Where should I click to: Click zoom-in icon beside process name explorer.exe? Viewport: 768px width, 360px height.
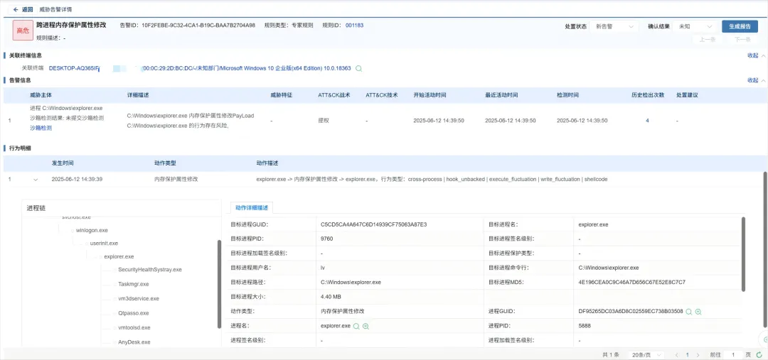(366, 326)
